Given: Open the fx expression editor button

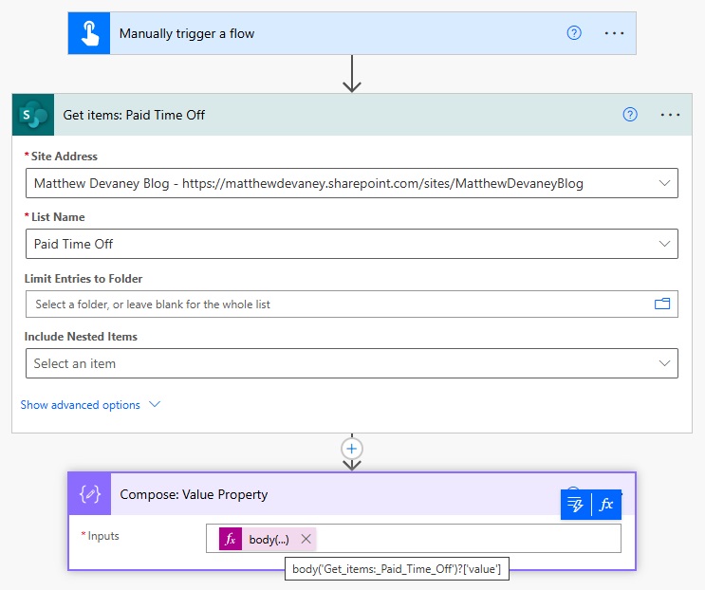Looking at the screenshot, I should [606, 505].
